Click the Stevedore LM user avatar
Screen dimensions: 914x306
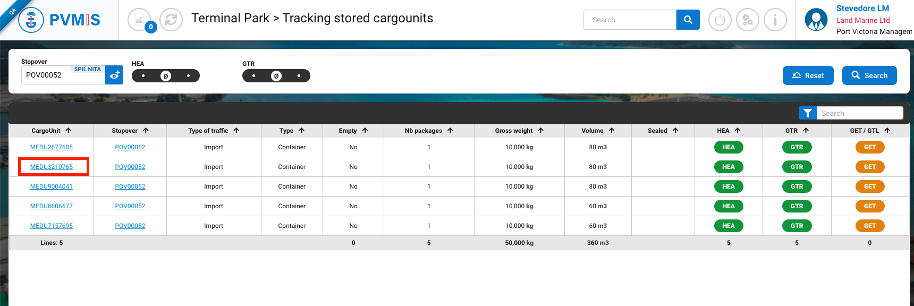pyautogui.click(x=816, y=20)
